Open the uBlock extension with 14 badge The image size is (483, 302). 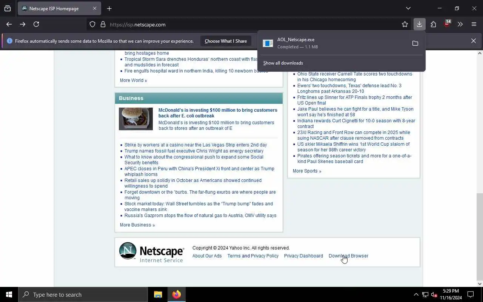tap(447, 24)
